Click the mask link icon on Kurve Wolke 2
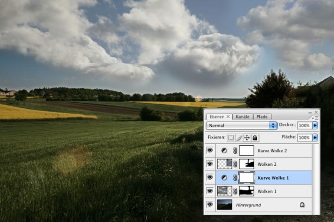 (x=235, y=151)
